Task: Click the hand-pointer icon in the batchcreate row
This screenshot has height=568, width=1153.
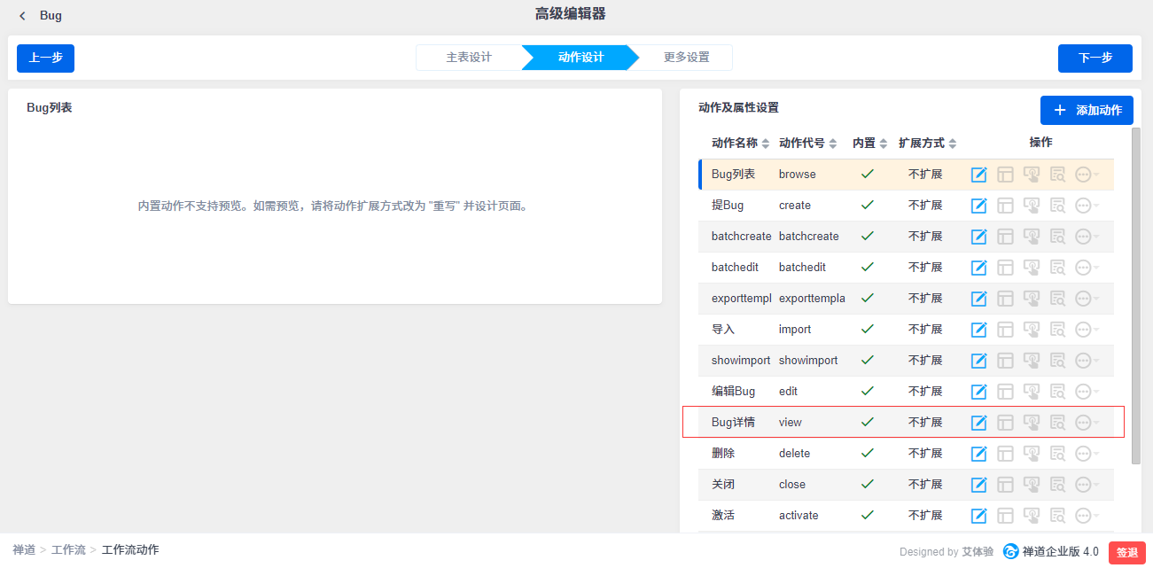Action: pos(1032,237)
